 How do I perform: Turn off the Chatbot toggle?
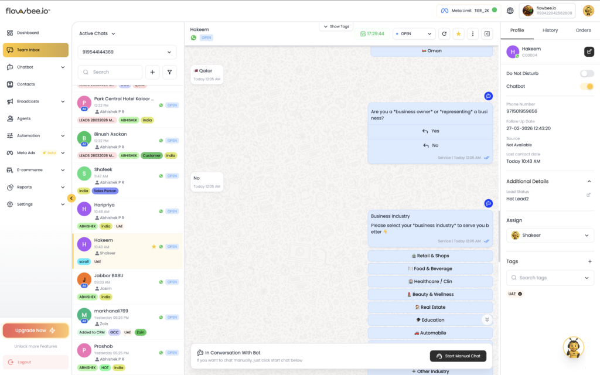(x=587, y=87)
